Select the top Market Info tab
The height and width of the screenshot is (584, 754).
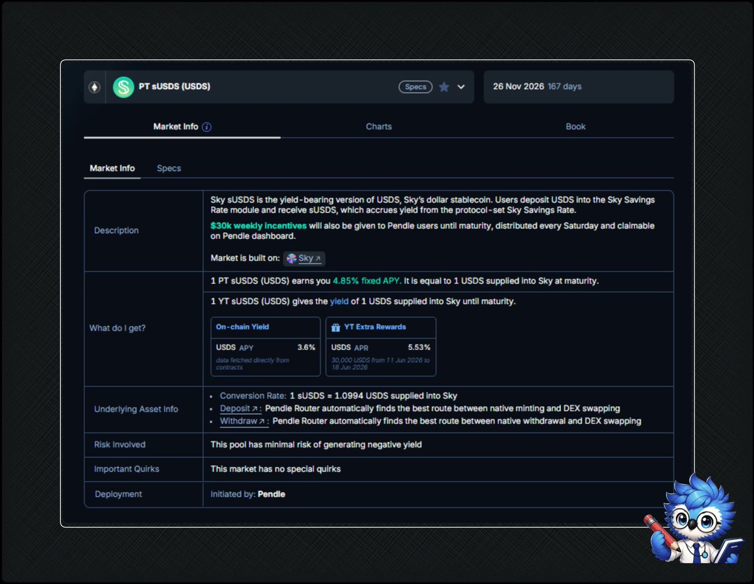coord(182,126)
